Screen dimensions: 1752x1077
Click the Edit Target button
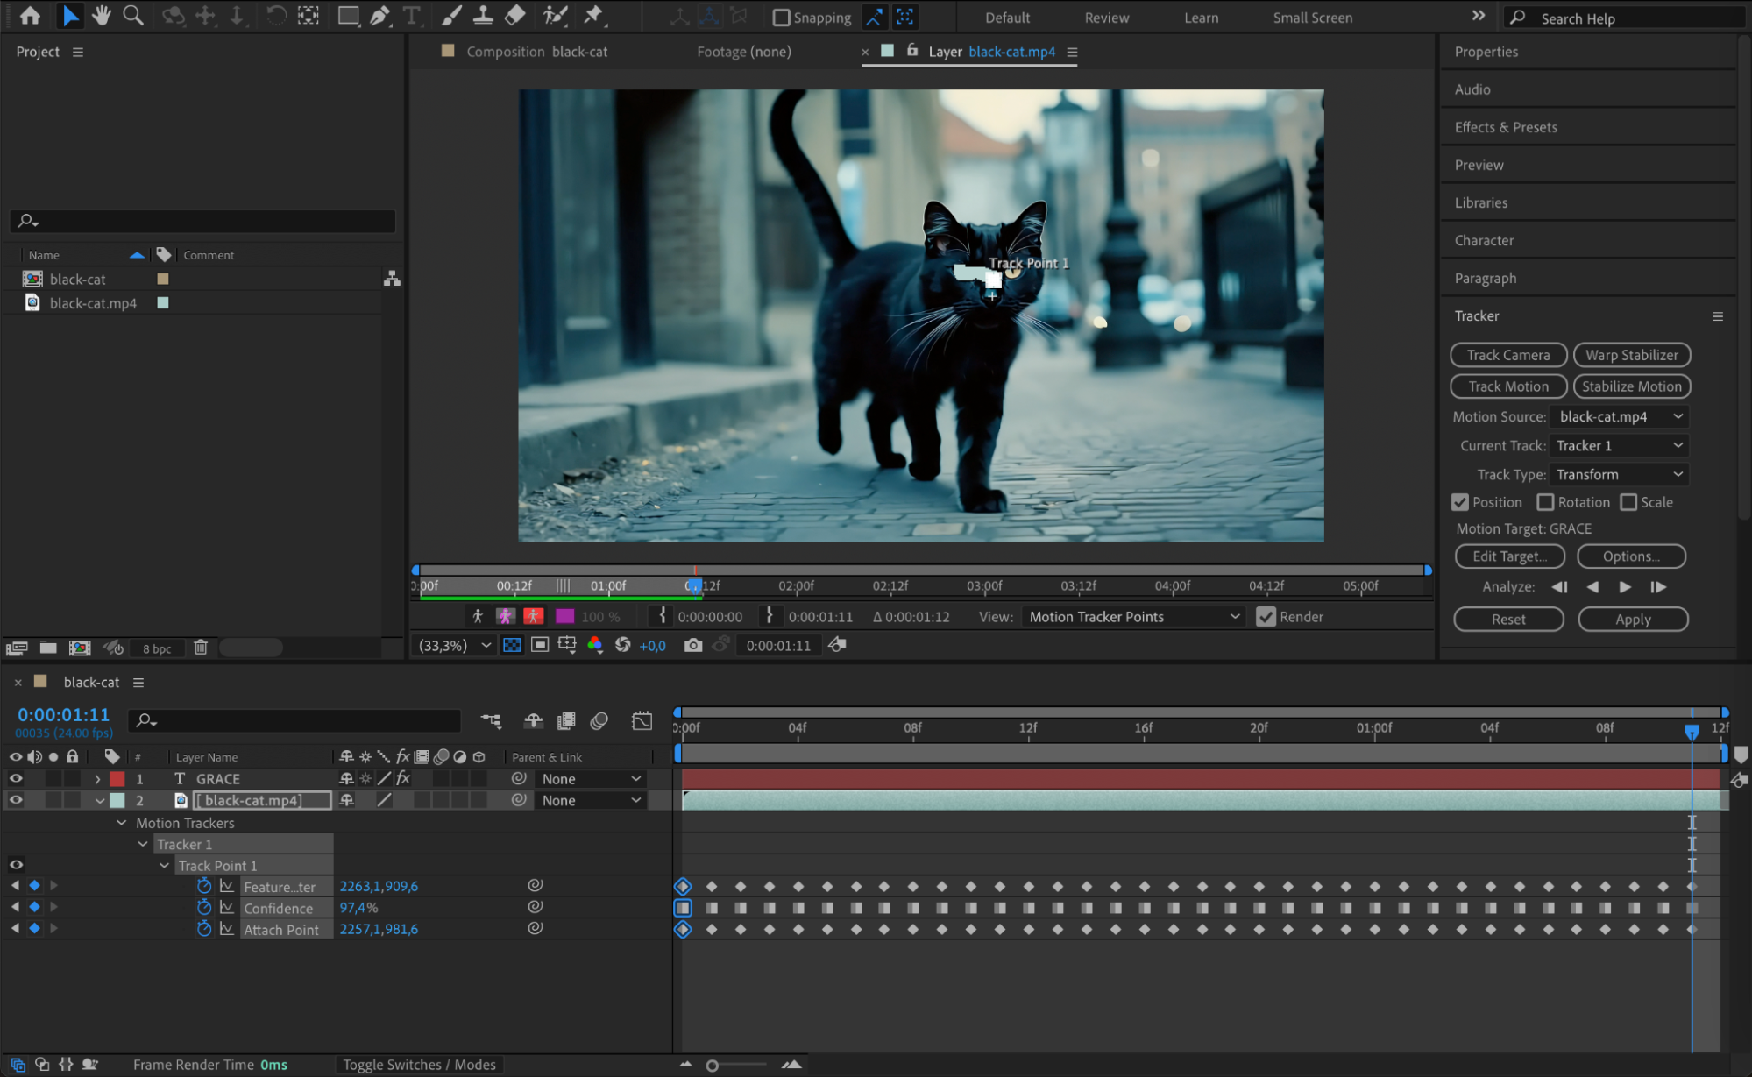pos(1508,556)
